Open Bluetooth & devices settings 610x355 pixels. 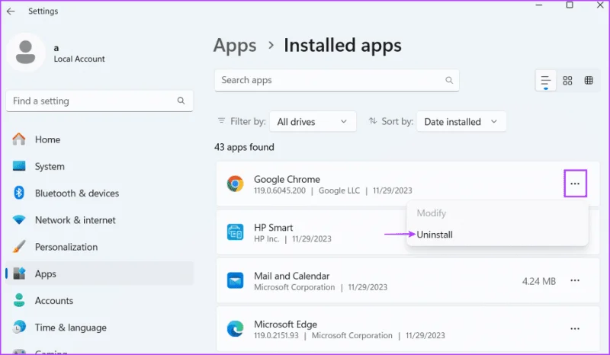tap(100, 193)
